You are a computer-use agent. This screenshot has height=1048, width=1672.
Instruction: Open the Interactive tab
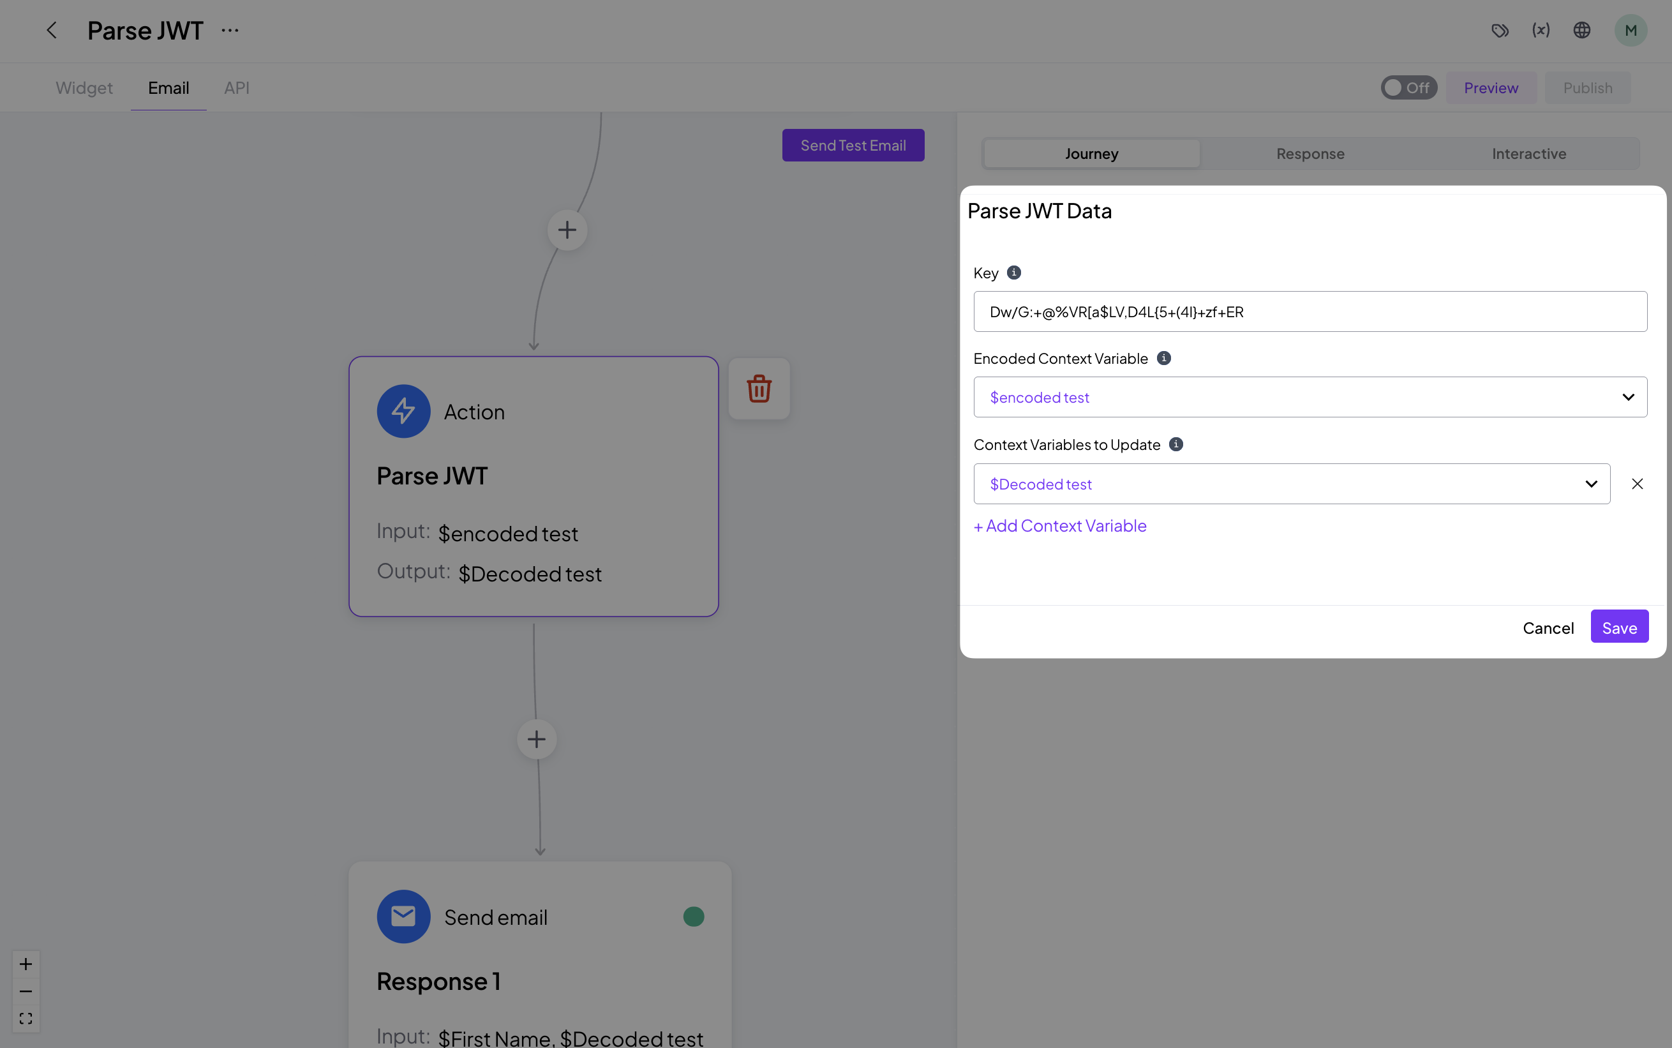click(1528, 154)
